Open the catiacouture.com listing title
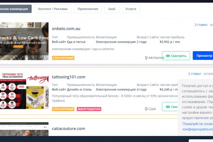 click(69, 129)
